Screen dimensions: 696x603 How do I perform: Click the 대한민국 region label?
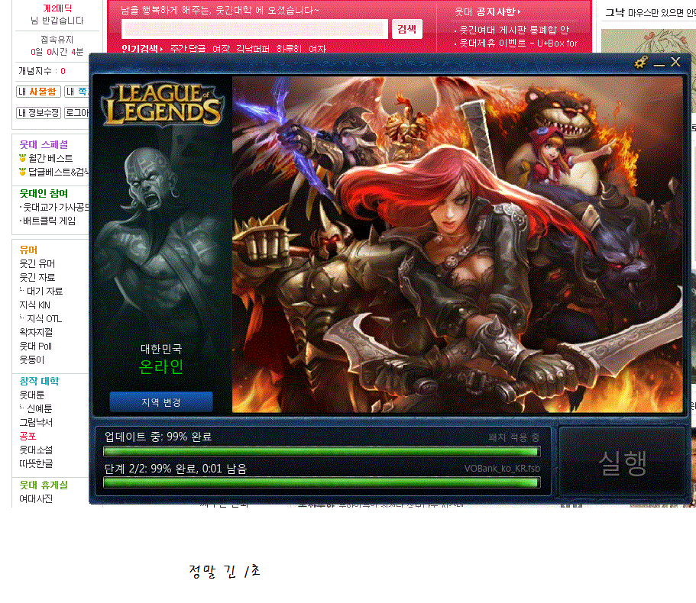coord(161,349)
